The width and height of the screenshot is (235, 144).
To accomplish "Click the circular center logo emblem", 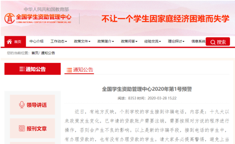I will pos(10,18).
